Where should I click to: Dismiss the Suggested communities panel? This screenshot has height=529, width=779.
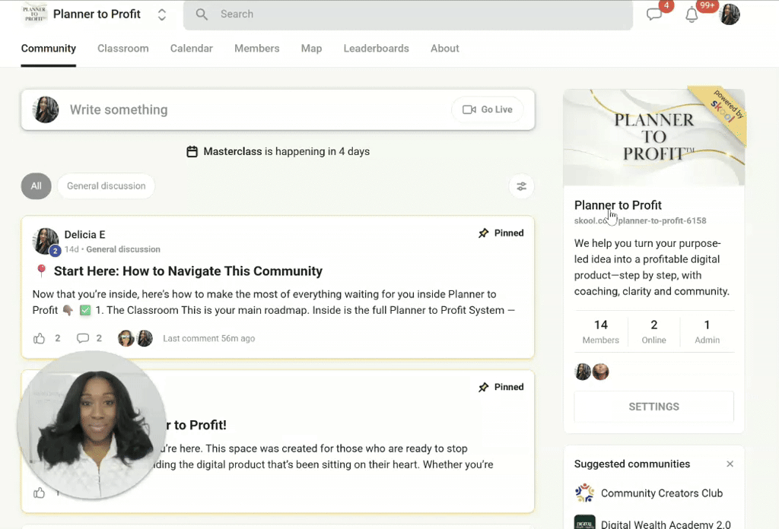pyautogui.click(x=730, y=464)
